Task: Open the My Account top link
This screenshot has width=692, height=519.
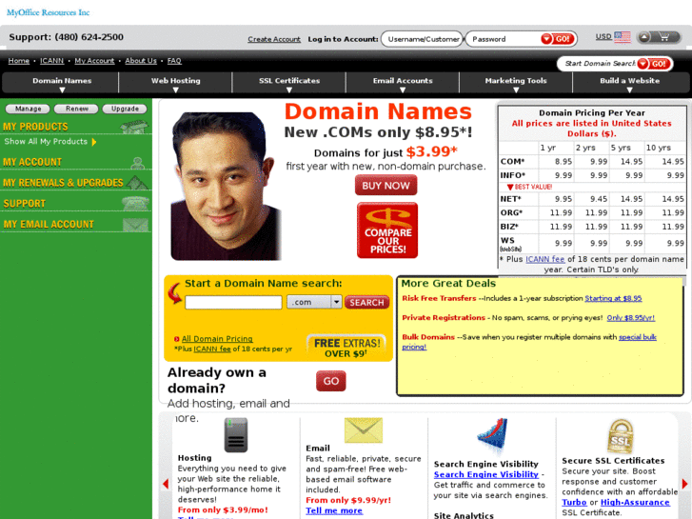Action: pyautogui.click(x=94, y=61)
